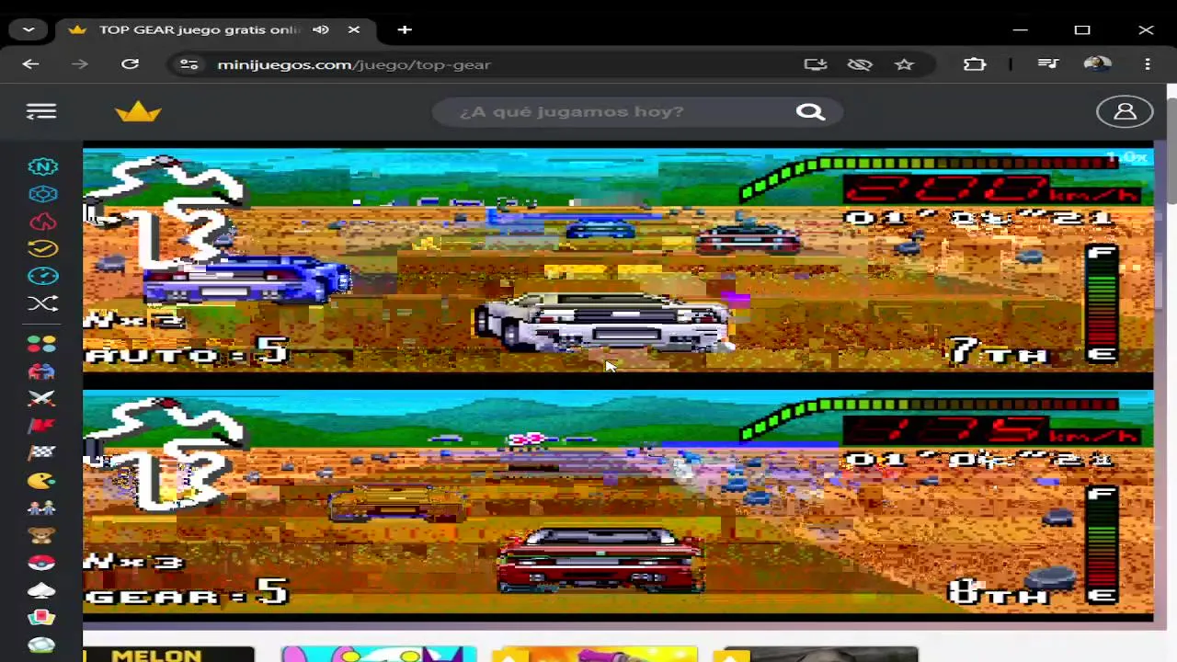This screenshot has width=1177, height=662.
Task: Open the browser three-dot menu
Action: tap(1148, 64)
